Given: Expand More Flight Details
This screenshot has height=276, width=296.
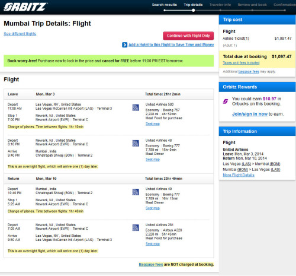Looking at the screenshot, I should point(239,175).
